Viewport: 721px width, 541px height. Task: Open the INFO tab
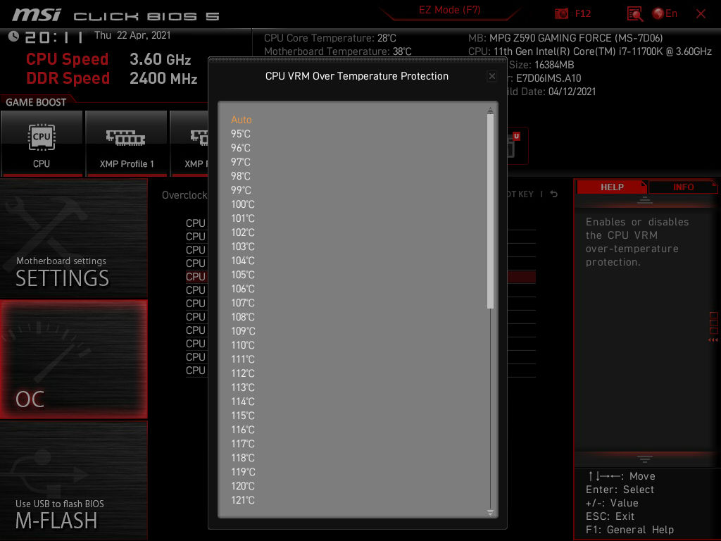(683, 187)
